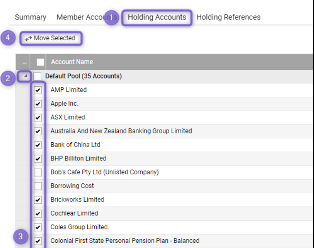The width and height of the screenshot is (314, 248).
Task: Uncheck Colonial First State Pension Plan checkbox
Action: click(38, 241)
